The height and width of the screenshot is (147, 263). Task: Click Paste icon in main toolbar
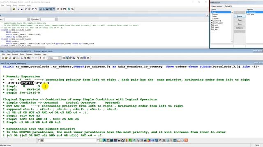28,58
